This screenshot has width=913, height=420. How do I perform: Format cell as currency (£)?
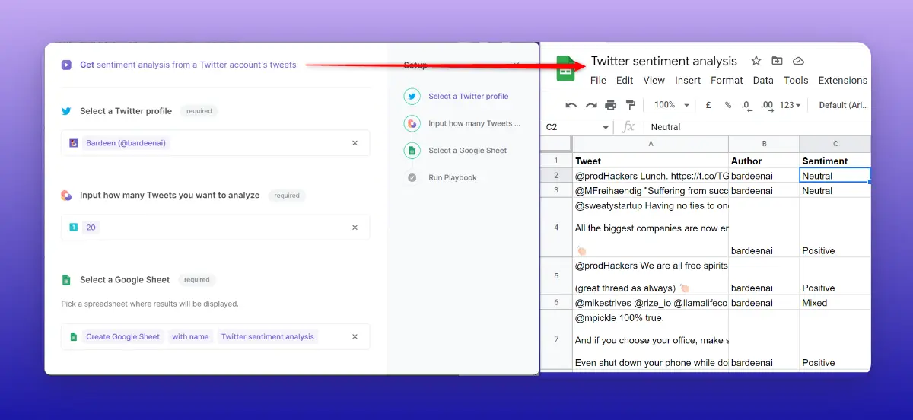pos(708,105)
